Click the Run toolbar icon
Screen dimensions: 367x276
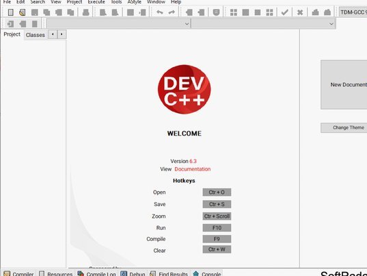(x=245, y=12)
